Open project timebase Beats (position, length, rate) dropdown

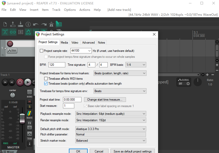point(120,73)
